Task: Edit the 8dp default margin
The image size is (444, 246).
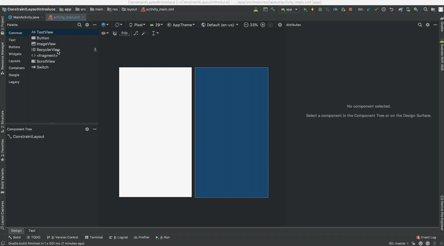Action: pyautogui.click(x=124, y=33)
